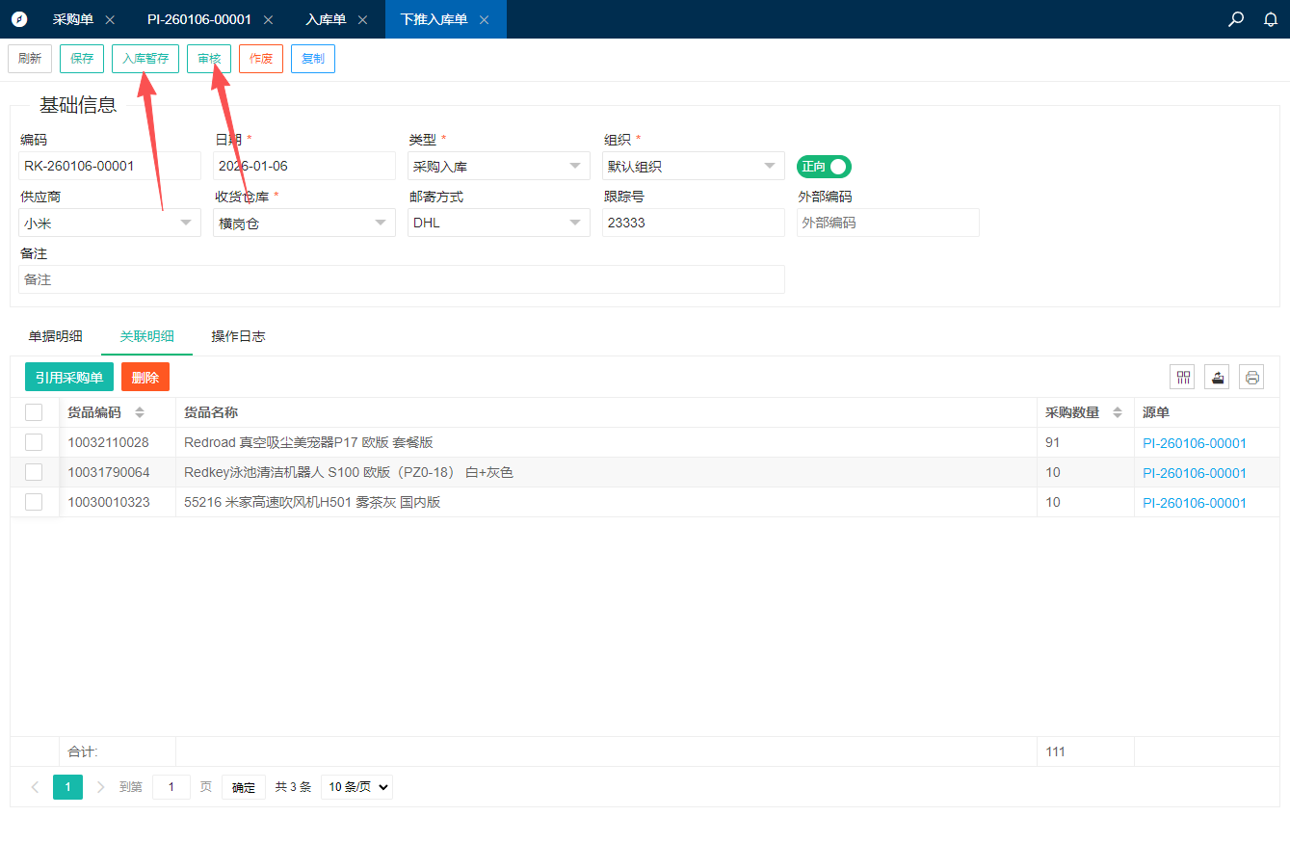Screen dimensions: 1290x843
Task: Click the 引用采购单 button
Action: click(x=69, y=378)
